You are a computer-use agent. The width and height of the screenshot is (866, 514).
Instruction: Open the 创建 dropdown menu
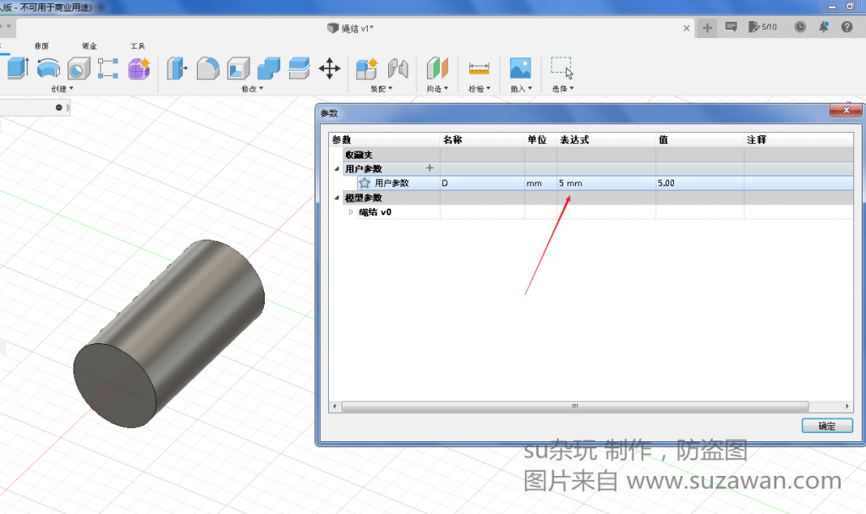[62, 89]
